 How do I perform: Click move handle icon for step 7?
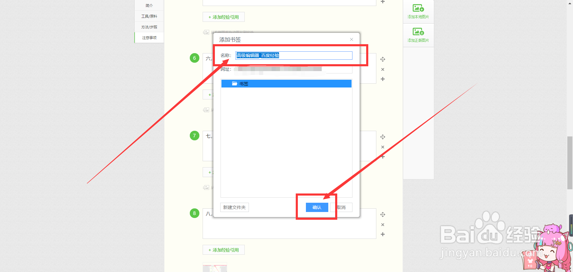(x=383, y=137)
